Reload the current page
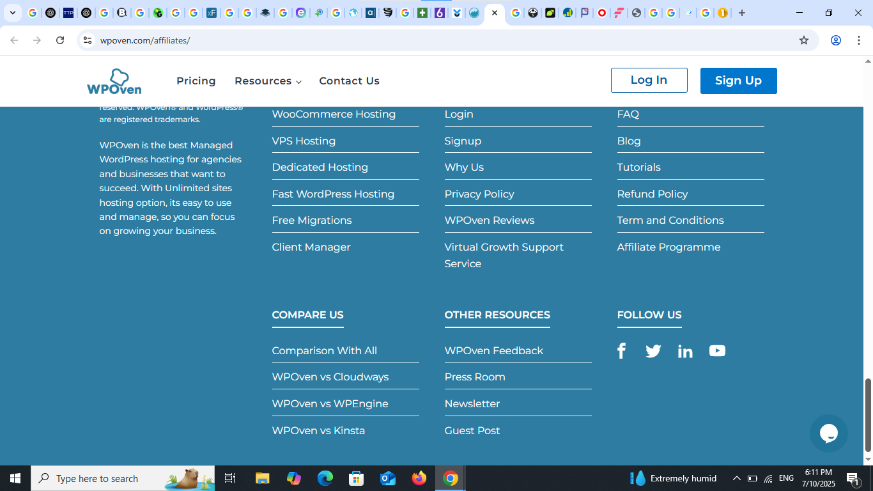The image size is (873, 491). pos(60,40)
